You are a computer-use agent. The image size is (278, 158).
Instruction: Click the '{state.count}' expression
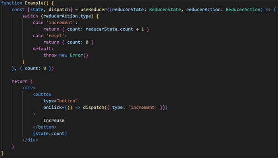[x=50, y=133]
